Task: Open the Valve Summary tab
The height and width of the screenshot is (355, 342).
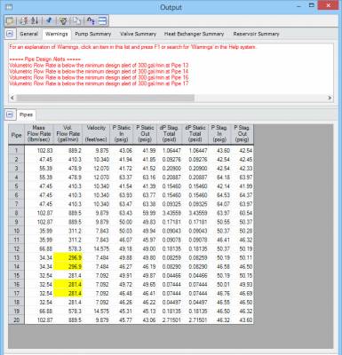Action: (x=138, y=34)
